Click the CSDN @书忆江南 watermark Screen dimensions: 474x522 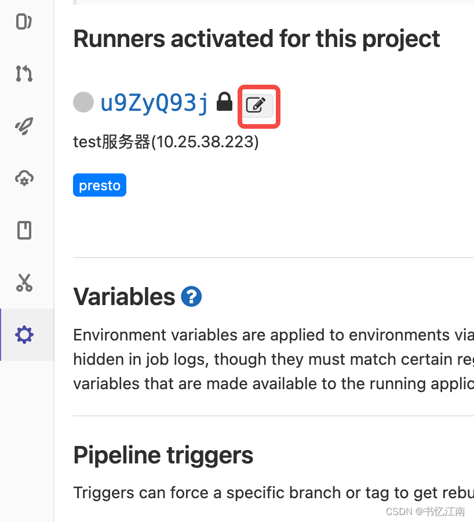(425, 512)
